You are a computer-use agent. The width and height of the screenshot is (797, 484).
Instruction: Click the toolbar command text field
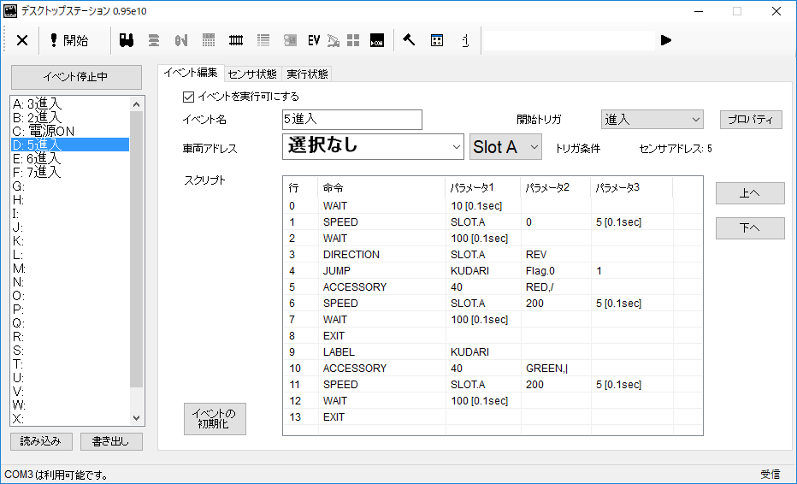pos(569,40)
